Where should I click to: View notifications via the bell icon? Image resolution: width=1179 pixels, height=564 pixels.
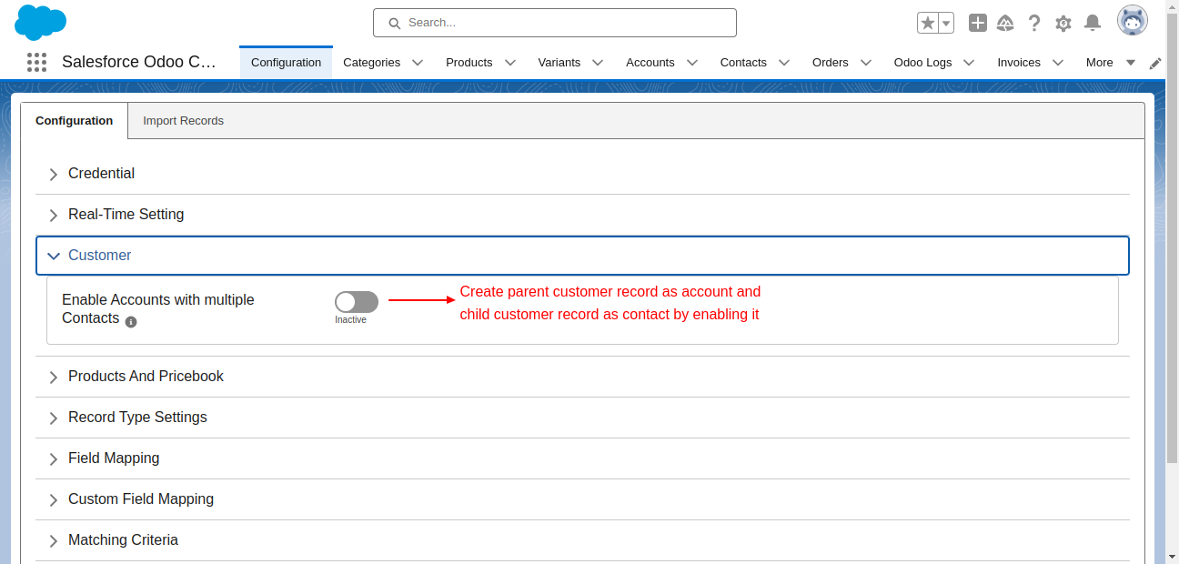[1093, 23]
